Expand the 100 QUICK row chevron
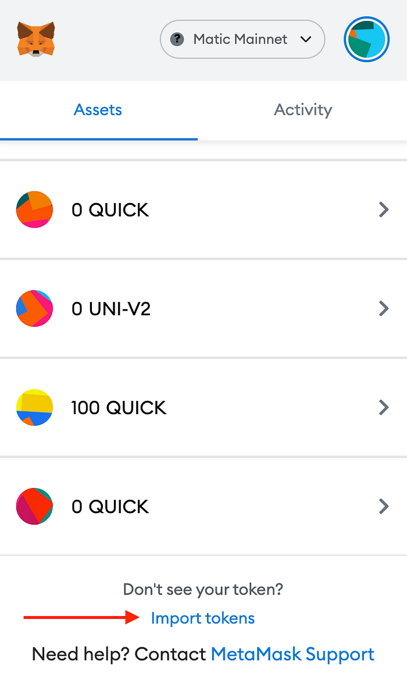Screen dimensions: 407x687 pos(383,407)
